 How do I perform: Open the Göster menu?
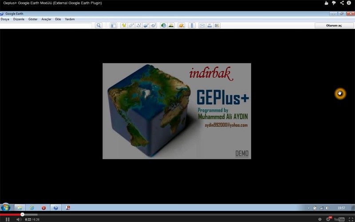click(33, 19)
